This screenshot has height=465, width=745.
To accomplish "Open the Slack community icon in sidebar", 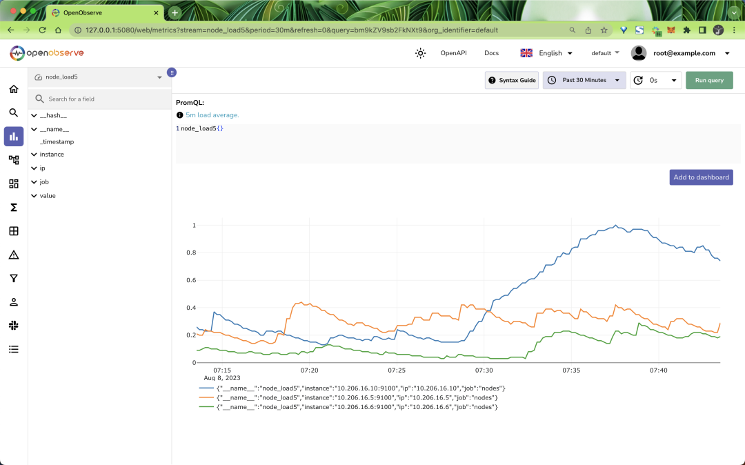I will click(x=13, y=325).
